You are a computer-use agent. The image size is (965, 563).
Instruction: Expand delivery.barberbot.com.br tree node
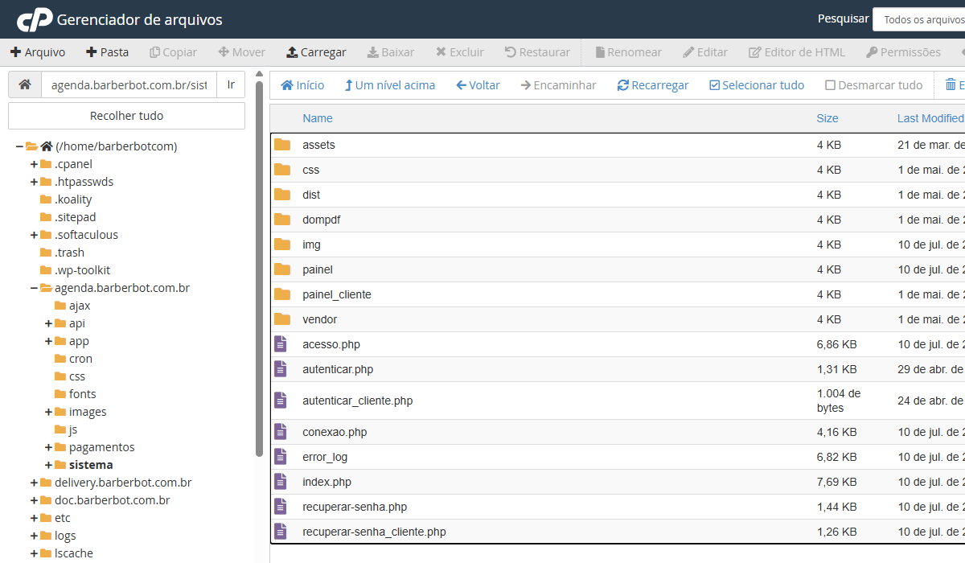point(35,483)
